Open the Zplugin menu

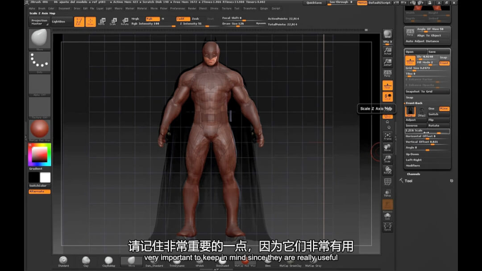[x=264, y=8]
